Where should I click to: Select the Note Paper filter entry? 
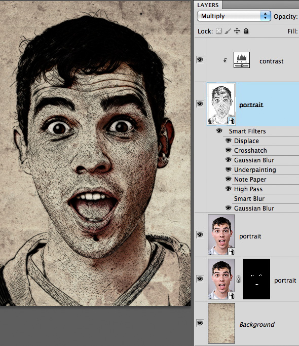[x=250, y=180]
